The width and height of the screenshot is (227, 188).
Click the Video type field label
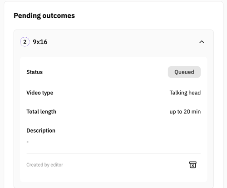40,93
